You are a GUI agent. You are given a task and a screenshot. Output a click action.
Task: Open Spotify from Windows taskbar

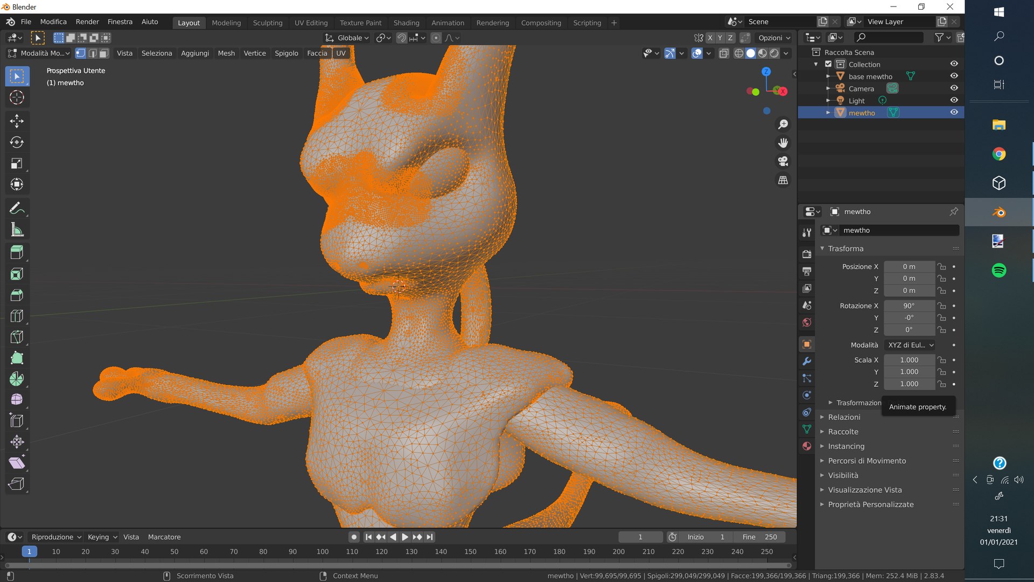(999, 270)
